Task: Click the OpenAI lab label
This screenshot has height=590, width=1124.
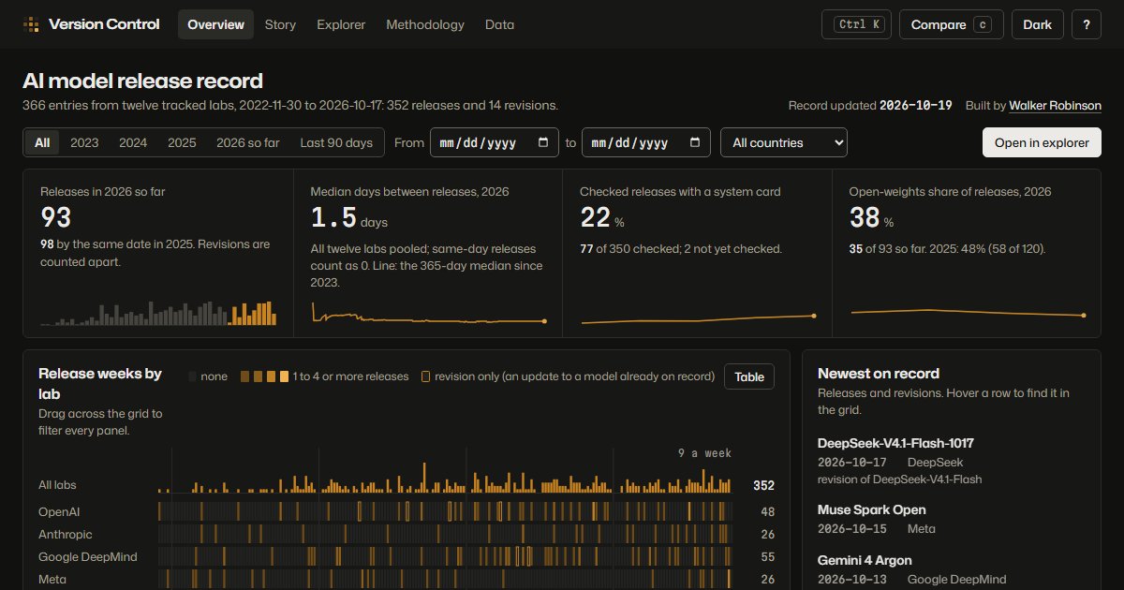Action: click(60, 512)
